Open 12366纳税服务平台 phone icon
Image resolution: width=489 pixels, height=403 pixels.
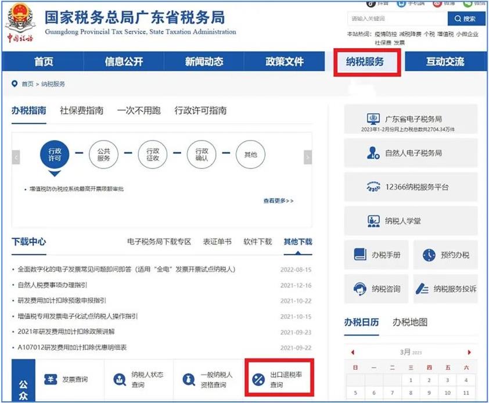373,187
